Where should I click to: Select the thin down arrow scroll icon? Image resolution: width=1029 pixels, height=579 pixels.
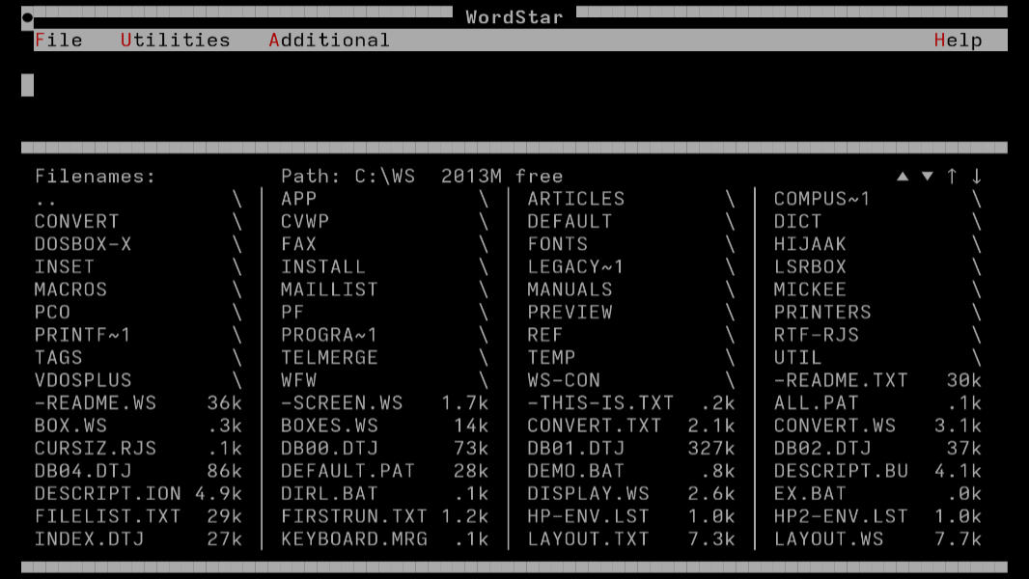click(x=975, y=177)
